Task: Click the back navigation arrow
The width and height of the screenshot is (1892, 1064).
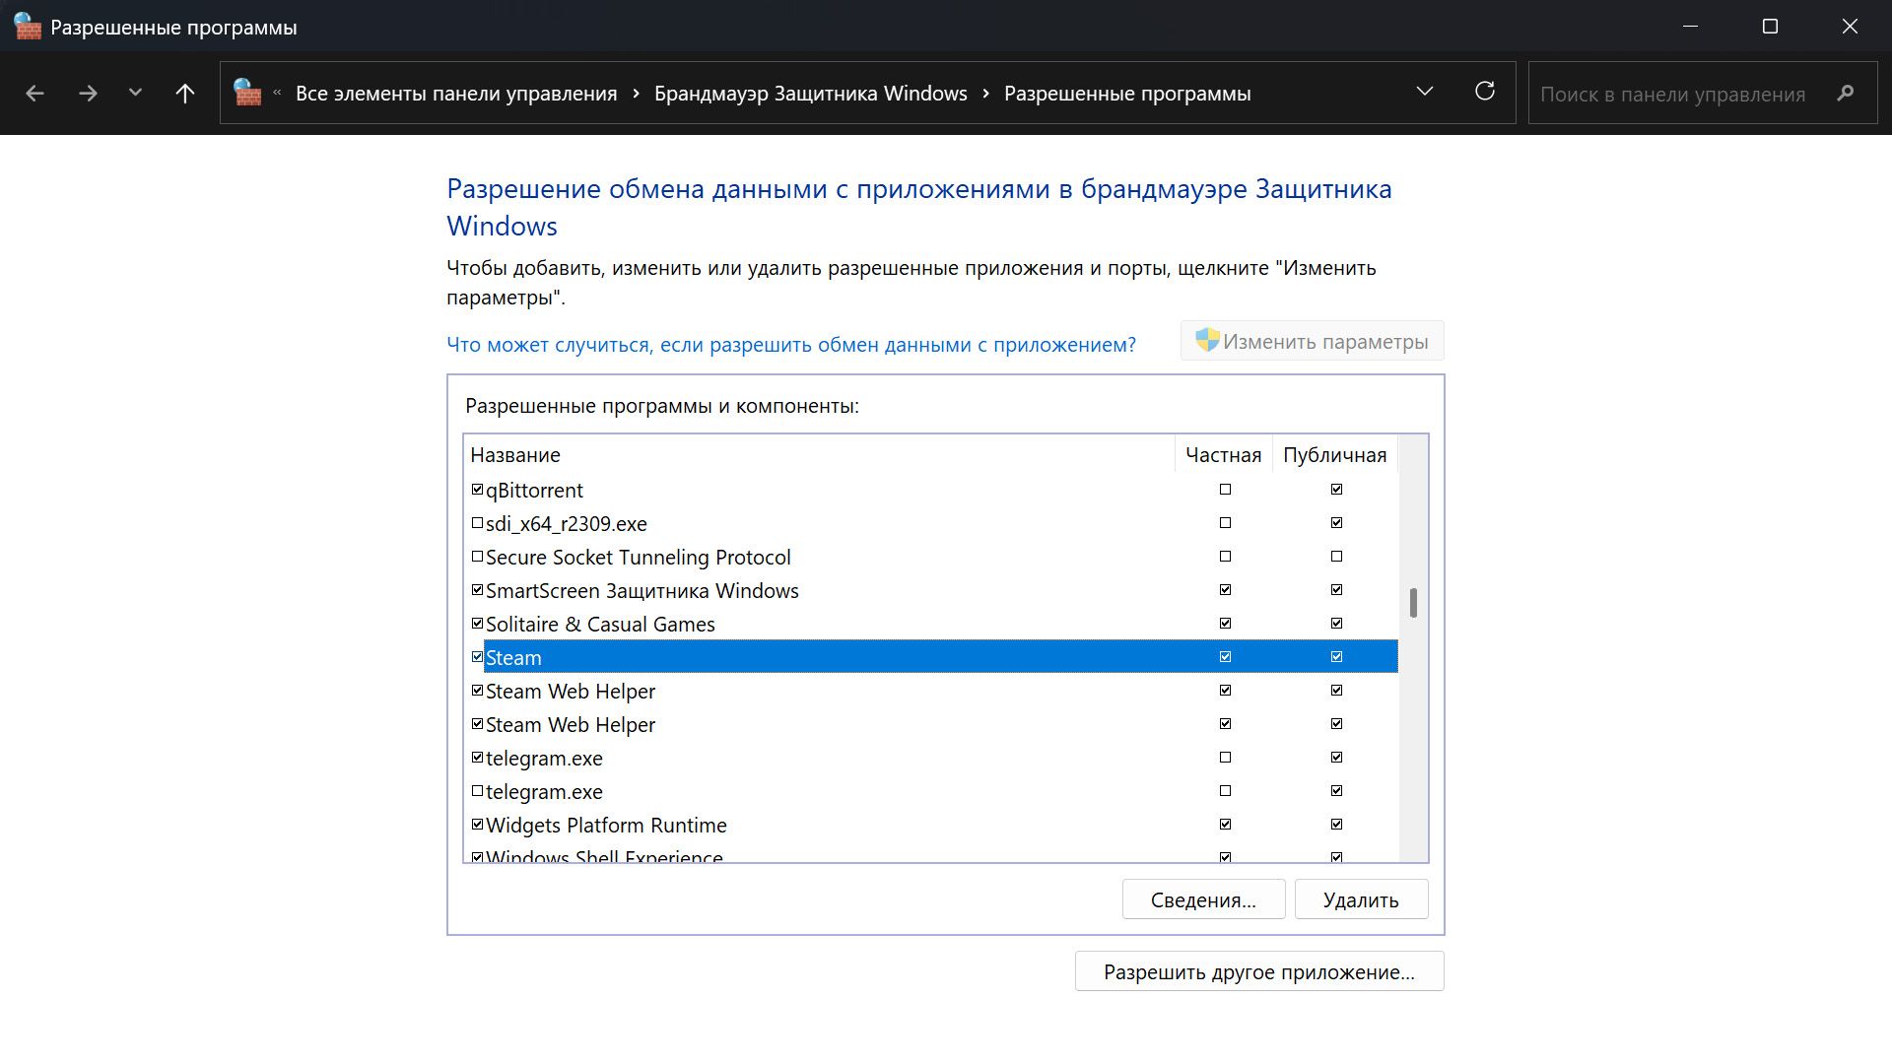Action: point(35,94)
